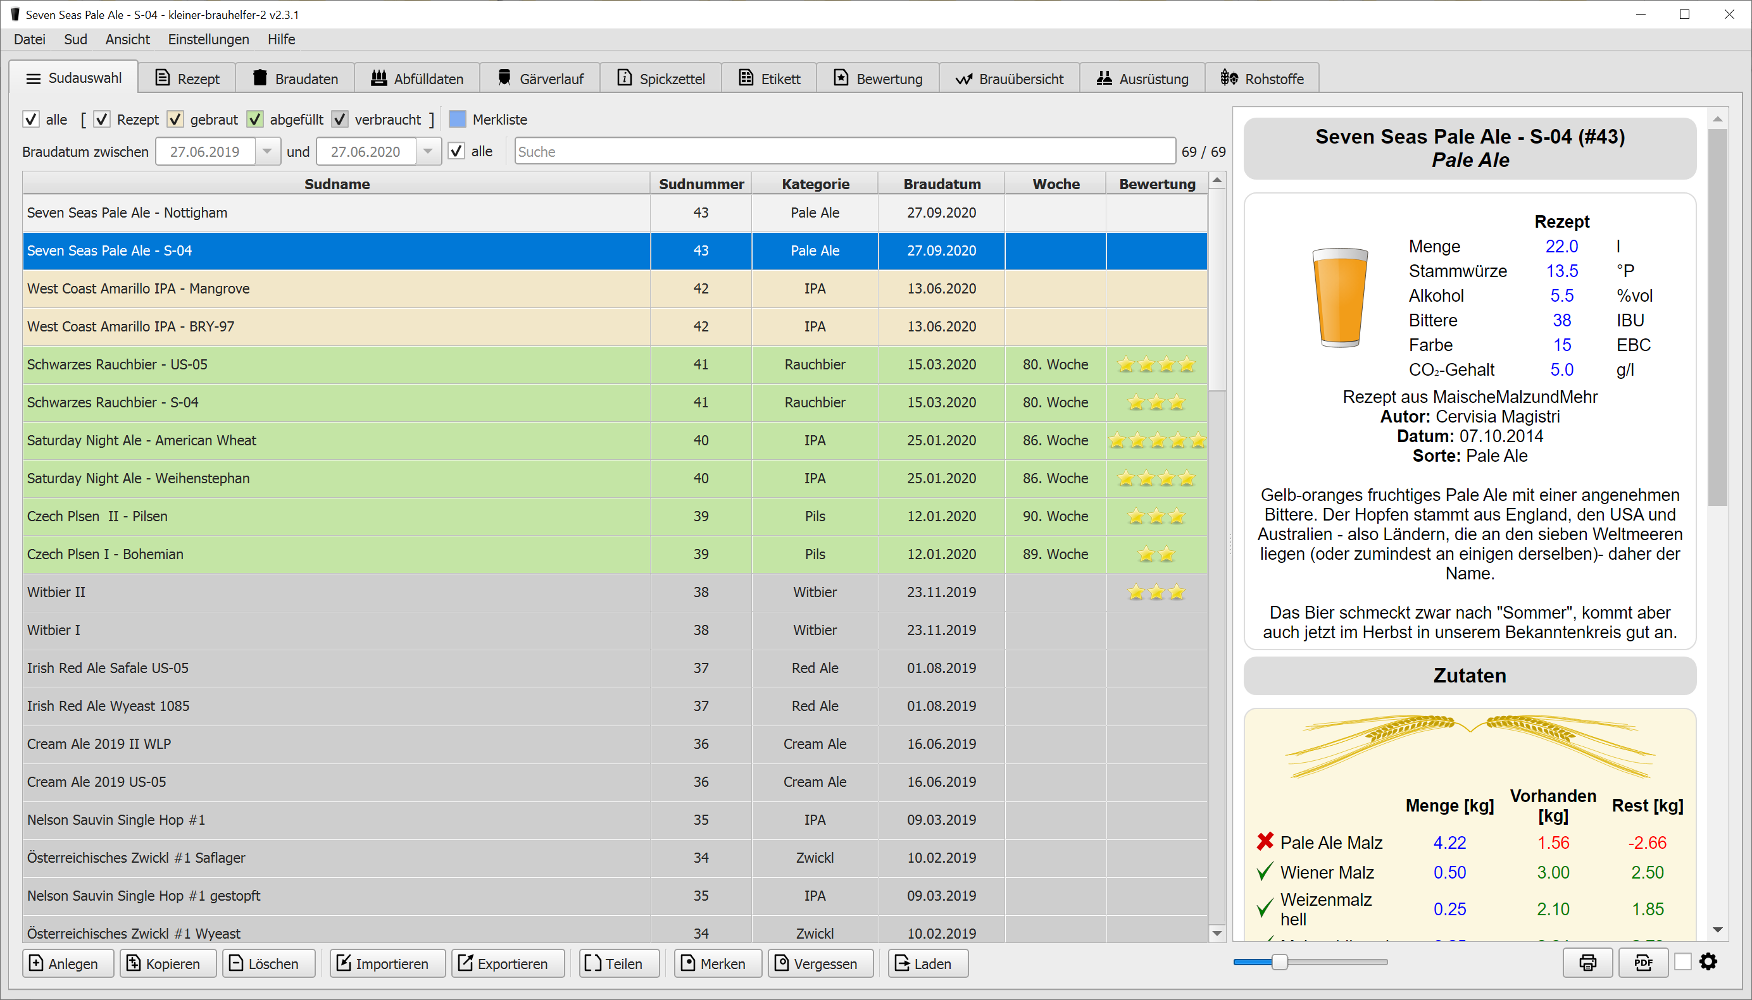The image size is (1752, 1000).
Task: Open the end date 27.06.2020 dropdown
Action: tap(428, 151)
